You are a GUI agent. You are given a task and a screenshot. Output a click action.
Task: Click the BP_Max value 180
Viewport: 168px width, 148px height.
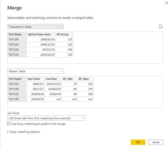point(86,94)
